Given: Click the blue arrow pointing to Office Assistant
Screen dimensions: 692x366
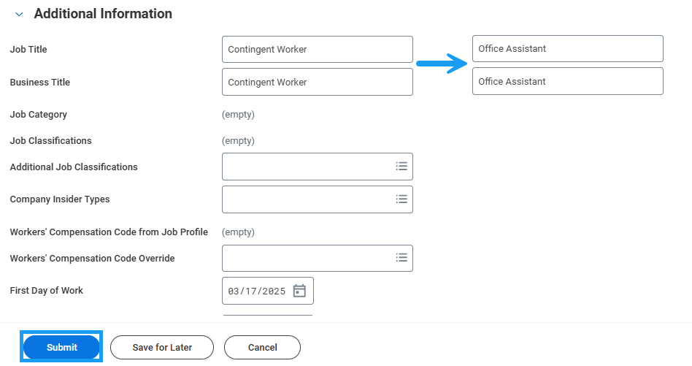Looking at the screenshot, I should click(x=442, y=64).
